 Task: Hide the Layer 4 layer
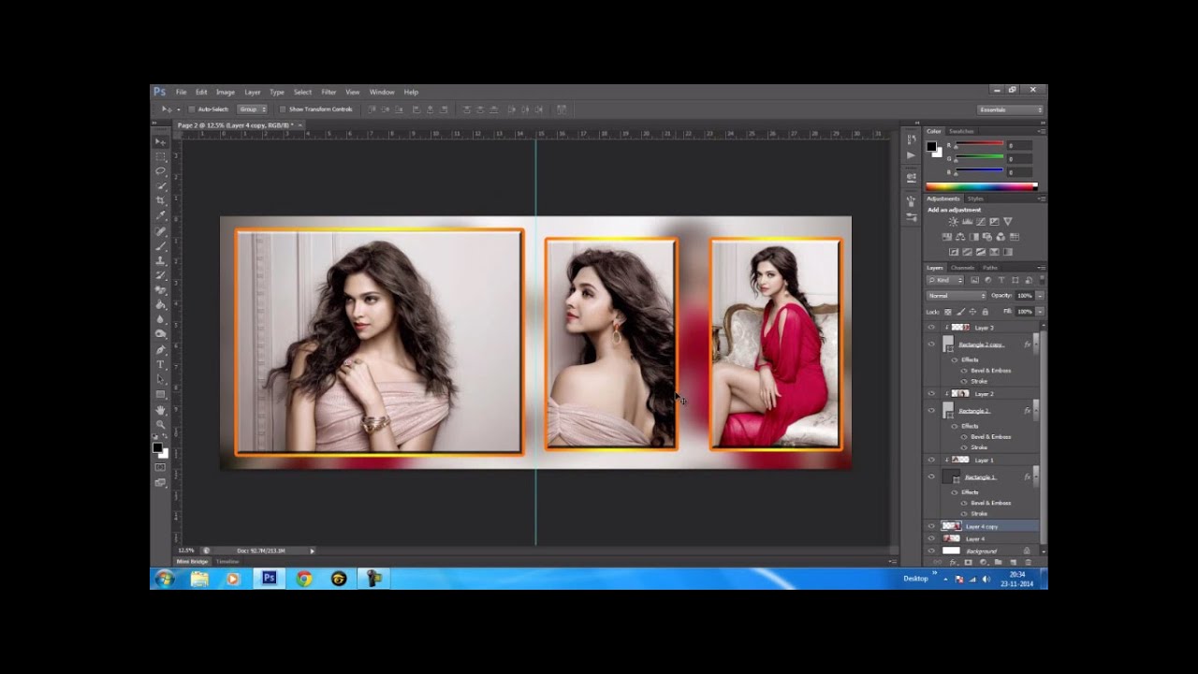[x=931, y=539]
